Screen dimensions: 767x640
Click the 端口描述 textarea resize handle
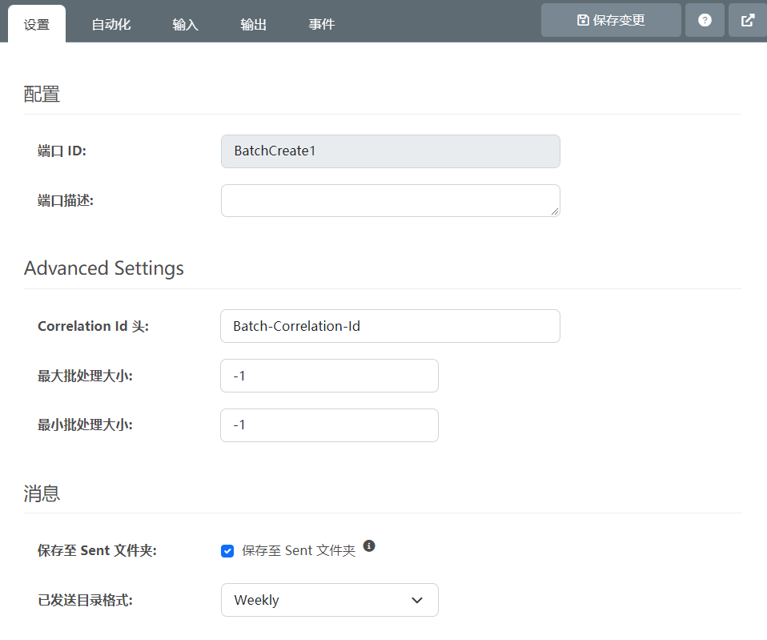click(555, 211)
